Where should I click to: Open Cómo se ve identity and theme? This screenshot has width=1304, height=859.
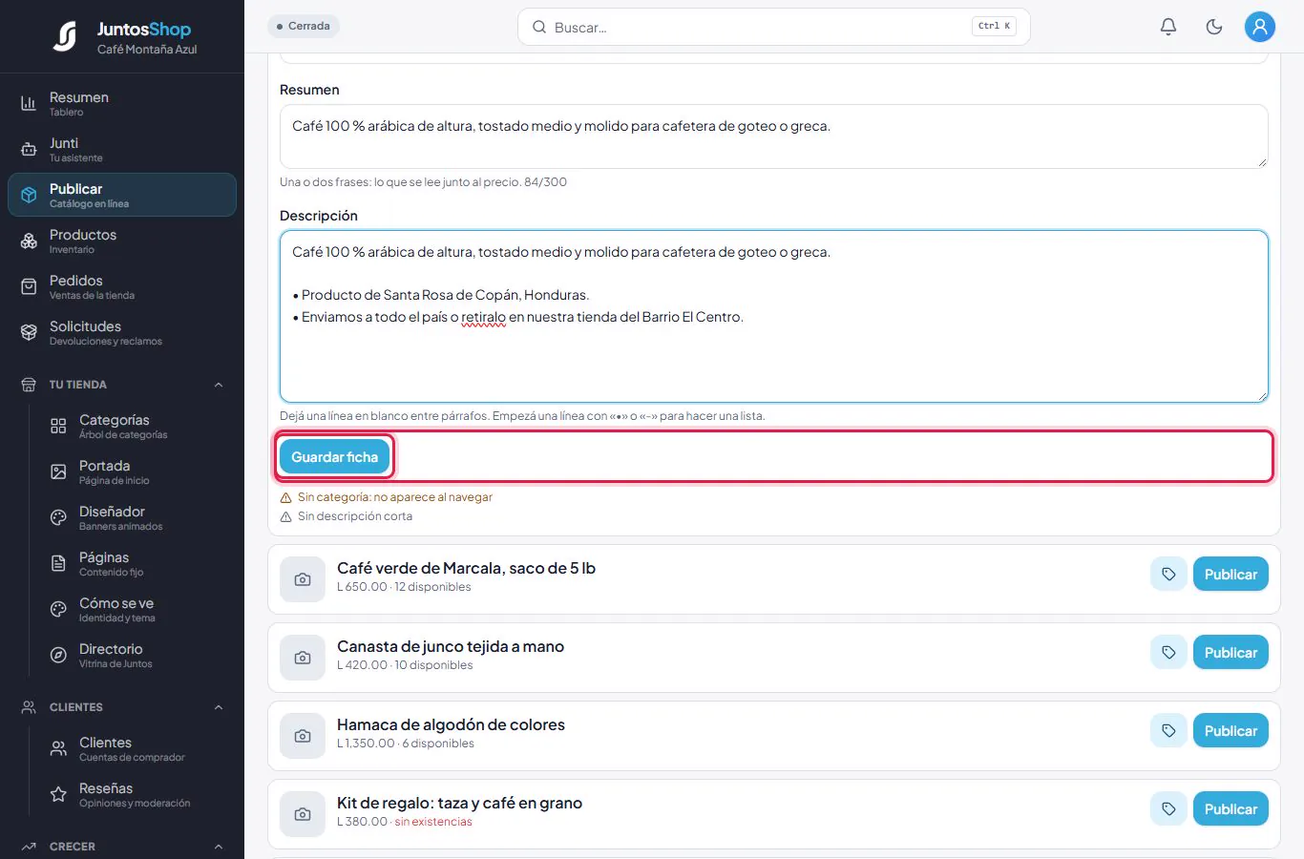point(137,609)
